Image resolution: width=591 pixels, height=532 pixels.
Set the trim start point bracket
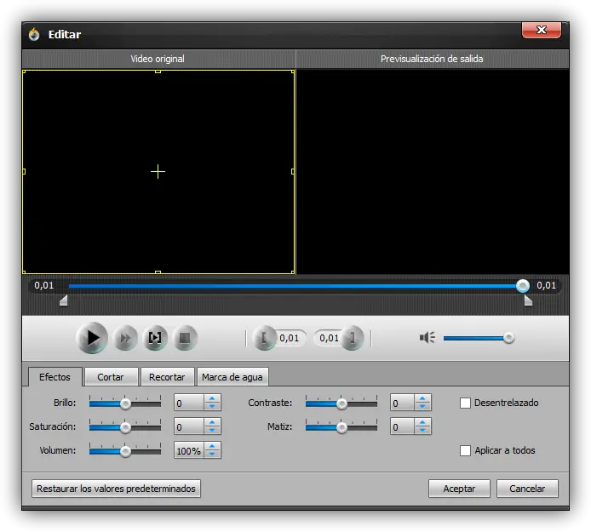point(264,338)
